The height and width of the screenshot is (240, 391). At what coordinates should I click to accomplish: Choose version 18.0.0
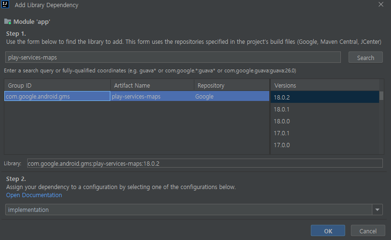click(x=325, y=121)
